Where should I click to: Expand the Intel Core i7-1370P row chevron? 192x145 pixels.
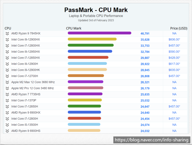[x=7, y=101]
